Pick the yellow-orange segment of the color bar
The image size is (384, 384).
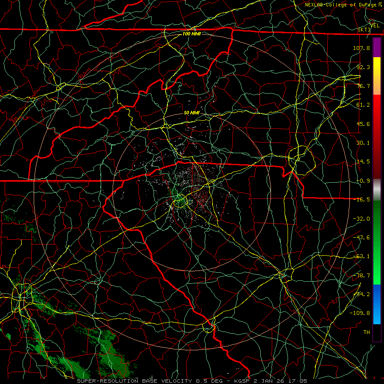click(377, 76)
